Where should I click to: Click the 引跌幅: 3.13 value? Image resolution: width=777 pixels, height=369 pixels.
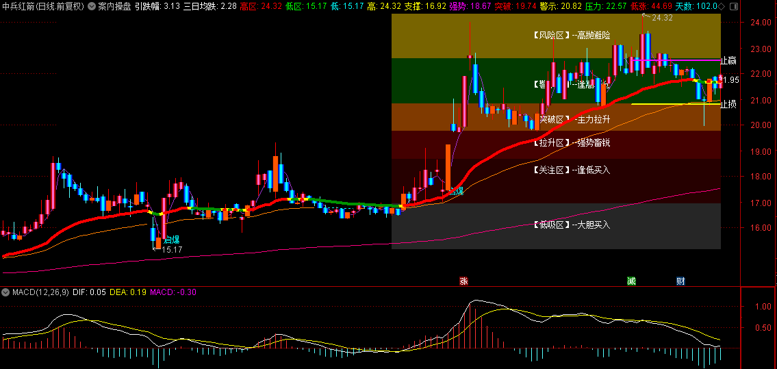point(157,6)
